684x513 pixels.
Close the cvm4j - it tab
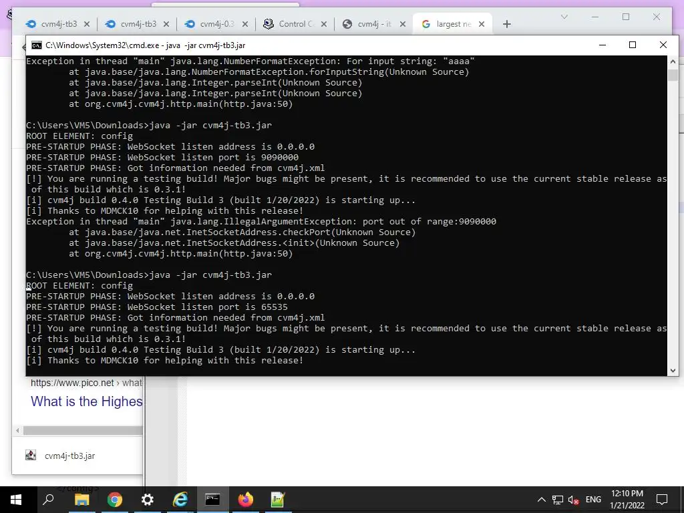[403, 25]
